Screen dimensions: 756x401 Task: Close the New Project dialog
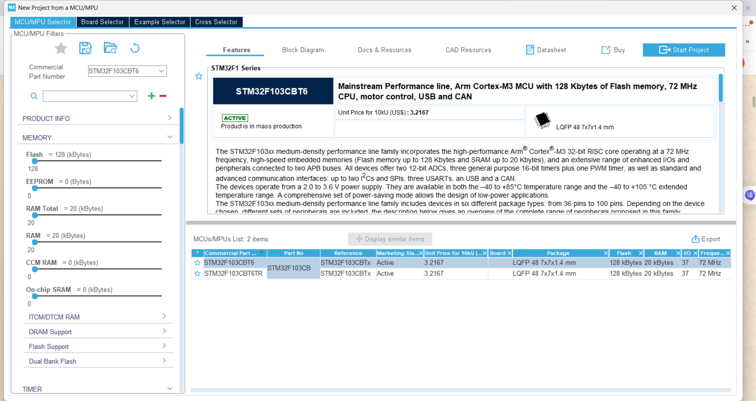[x=734, y=8]
